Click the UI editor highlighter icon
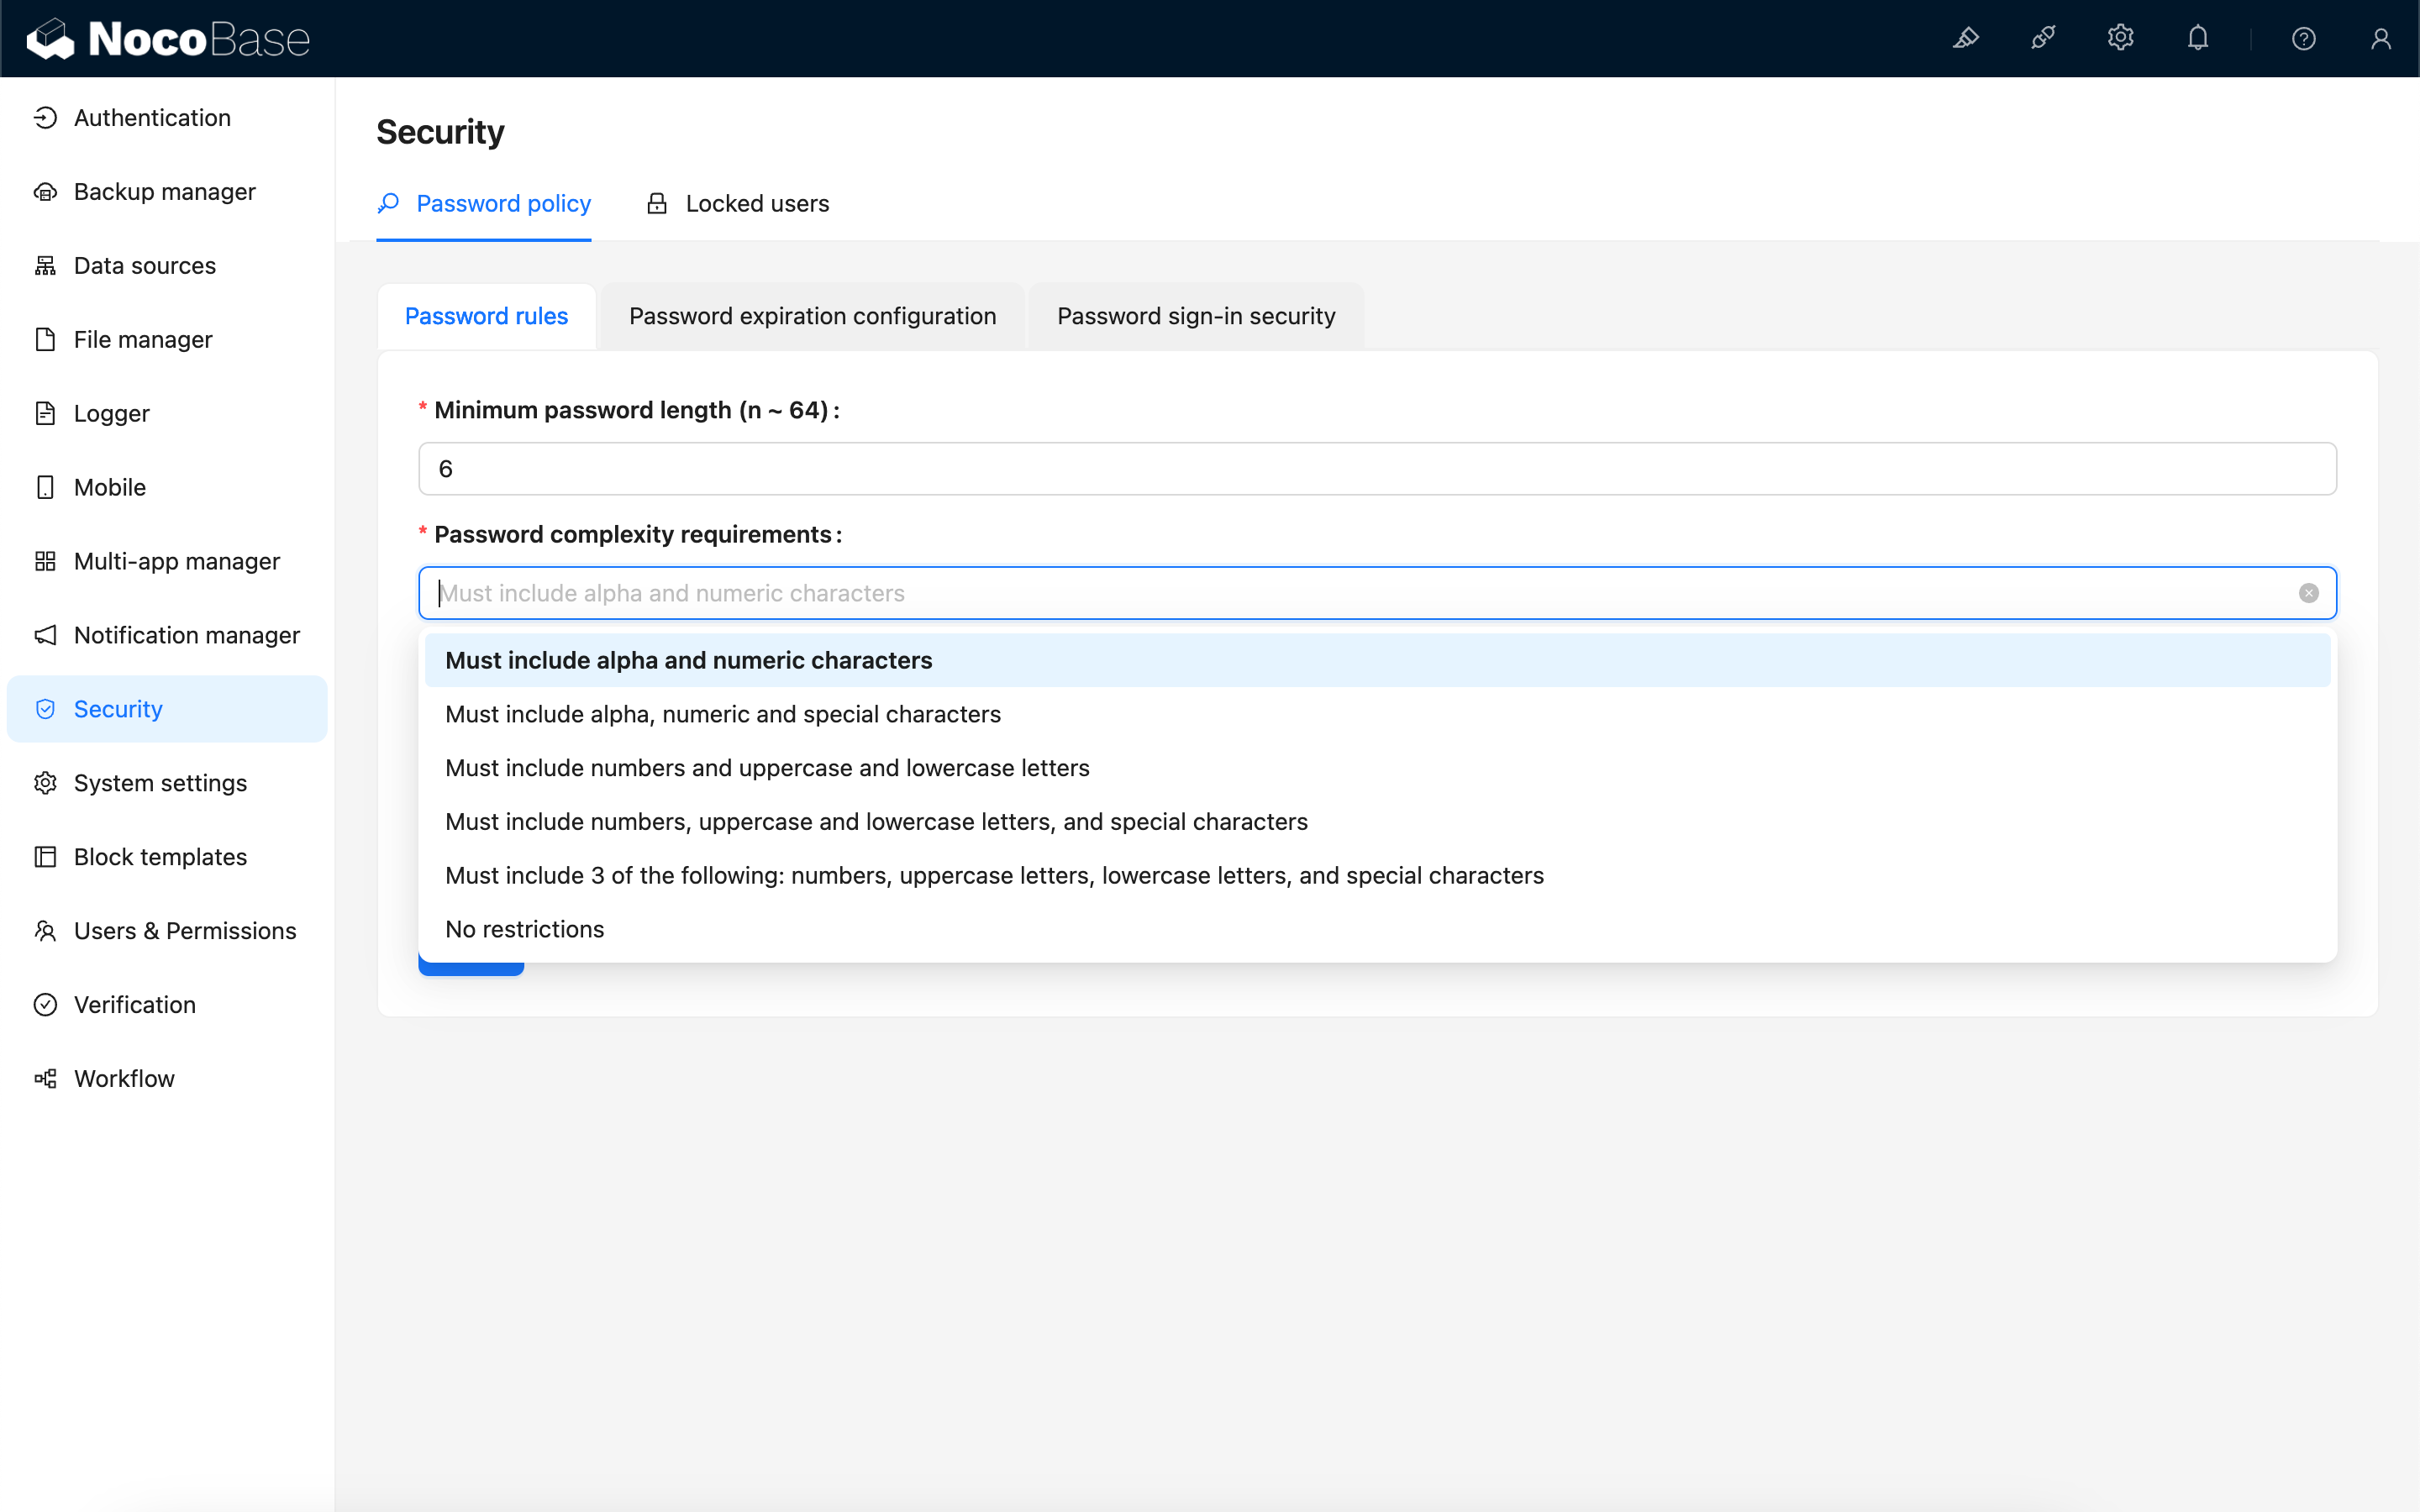This screenshot has height=1512, width=2420. tap(1965, 38)
